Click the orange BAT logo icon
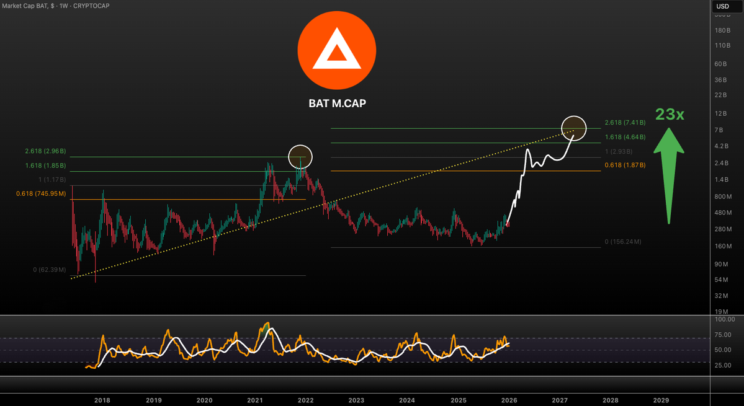 coord(336,50)
